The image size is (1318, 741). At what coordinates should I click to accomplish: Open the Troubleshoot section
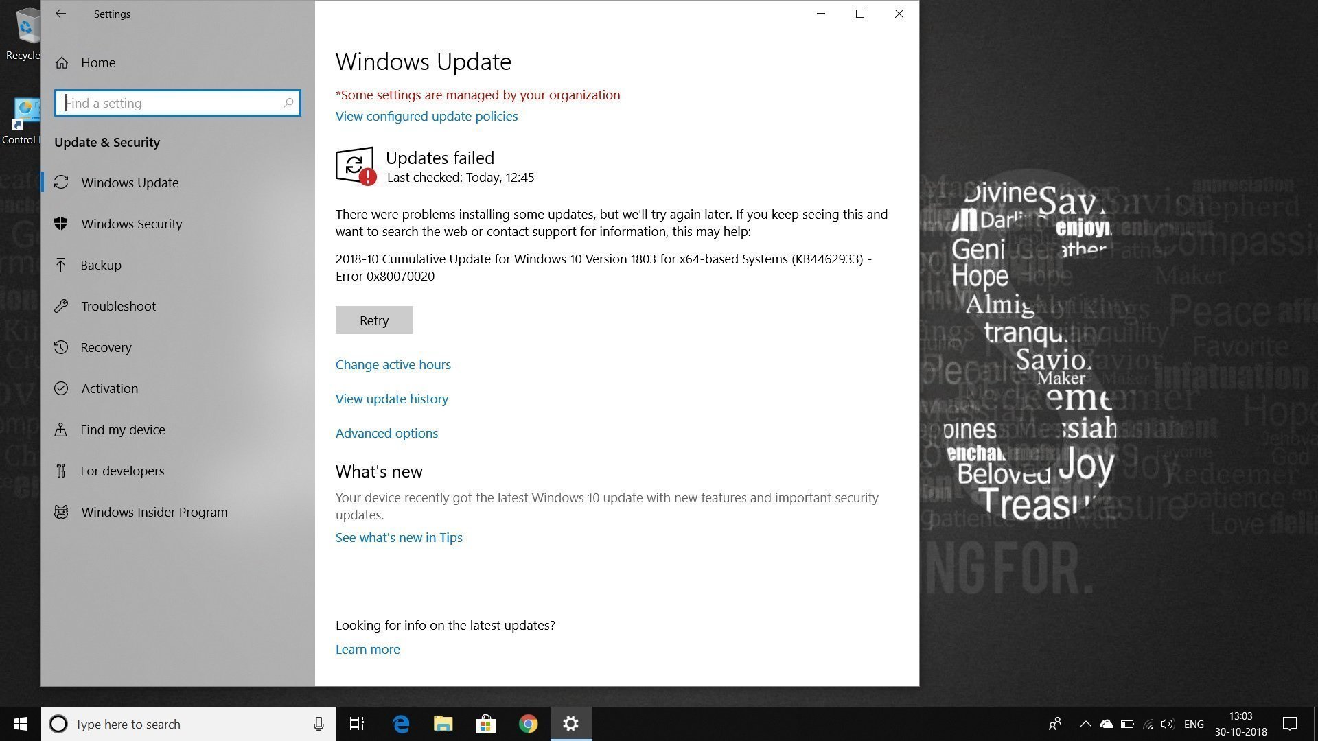(x=177, y=306)
